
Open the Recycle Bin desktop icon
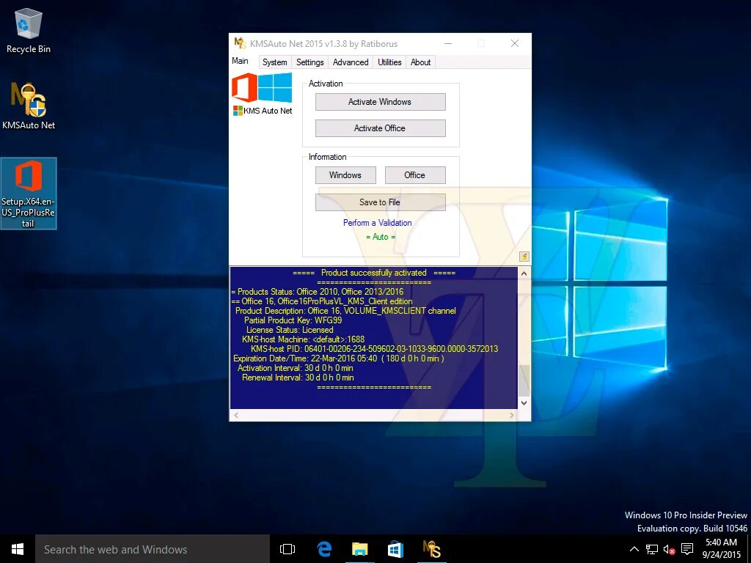(29, 31)
